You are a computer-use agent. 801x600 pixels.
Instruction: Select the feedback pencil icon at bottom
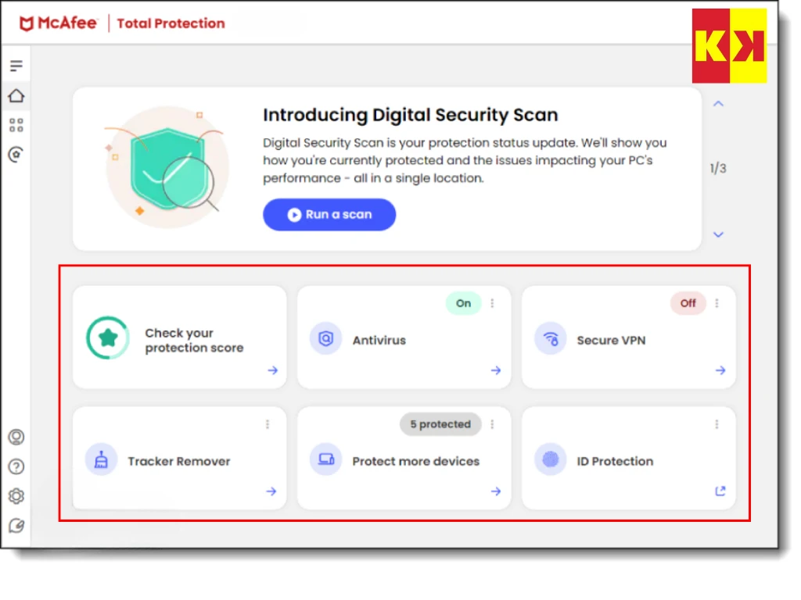pos(16,525)
